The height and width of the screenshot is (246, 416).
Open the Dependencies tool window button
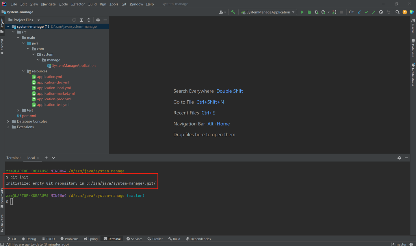point(198,239)
